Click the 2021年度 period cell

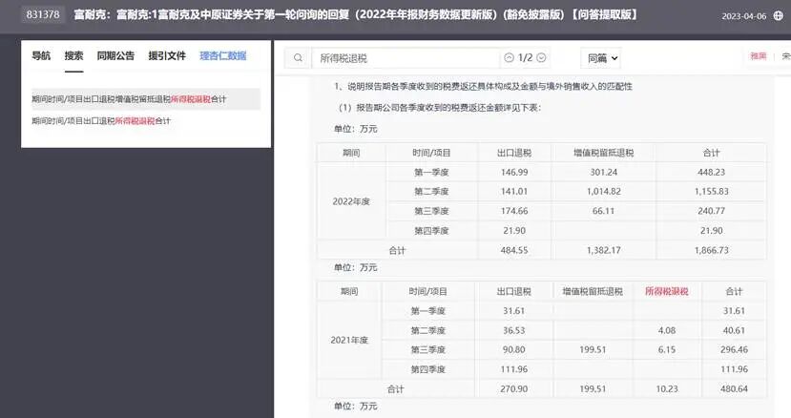point(349,341)
